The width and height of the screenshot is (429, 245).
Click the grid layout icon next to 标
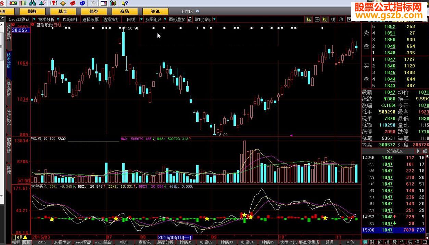tap(317, 19)
